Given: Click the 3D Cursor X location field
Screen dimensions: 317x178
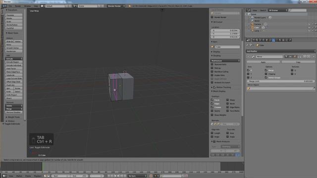Looking at the screenshot, I should (225, 31).
